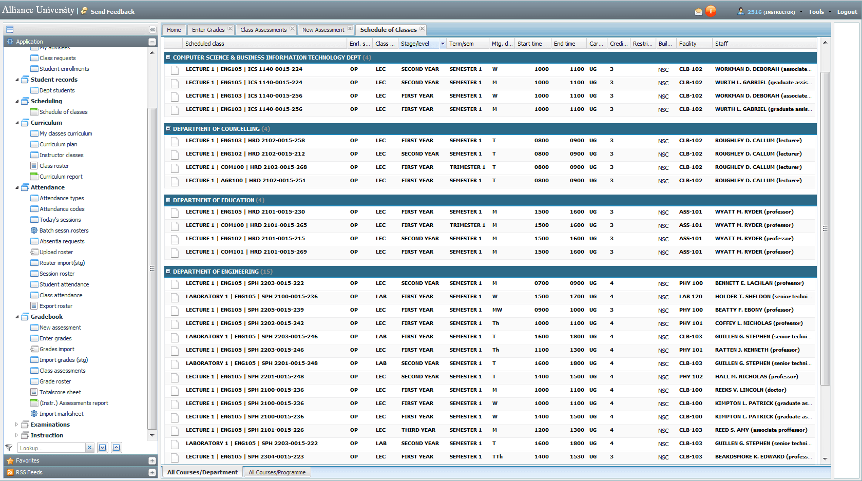Click the expand-all down arrow button
862x481 pixels.
coord(103,448)
